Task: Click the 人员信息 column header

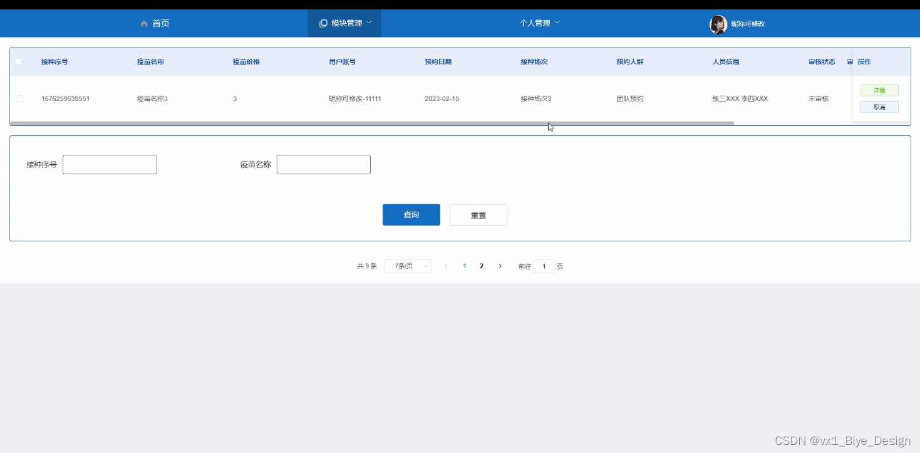Action: [726, 62]
